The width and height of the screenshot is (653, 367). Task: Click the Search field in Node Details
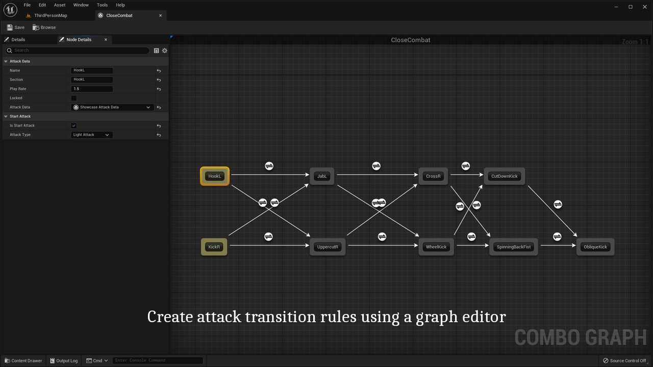pos(78,50)
